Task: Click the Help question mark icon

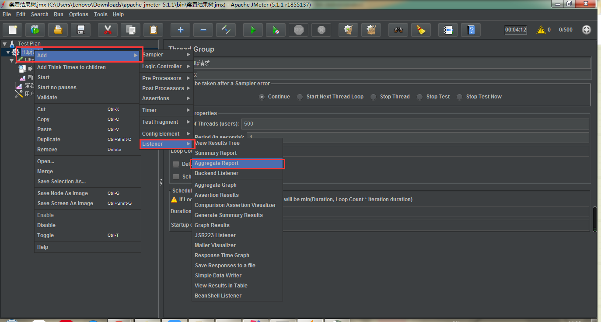Action: [471, 30]
